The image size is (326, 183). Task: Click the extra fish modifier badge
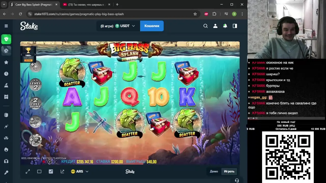coord(35,121)
